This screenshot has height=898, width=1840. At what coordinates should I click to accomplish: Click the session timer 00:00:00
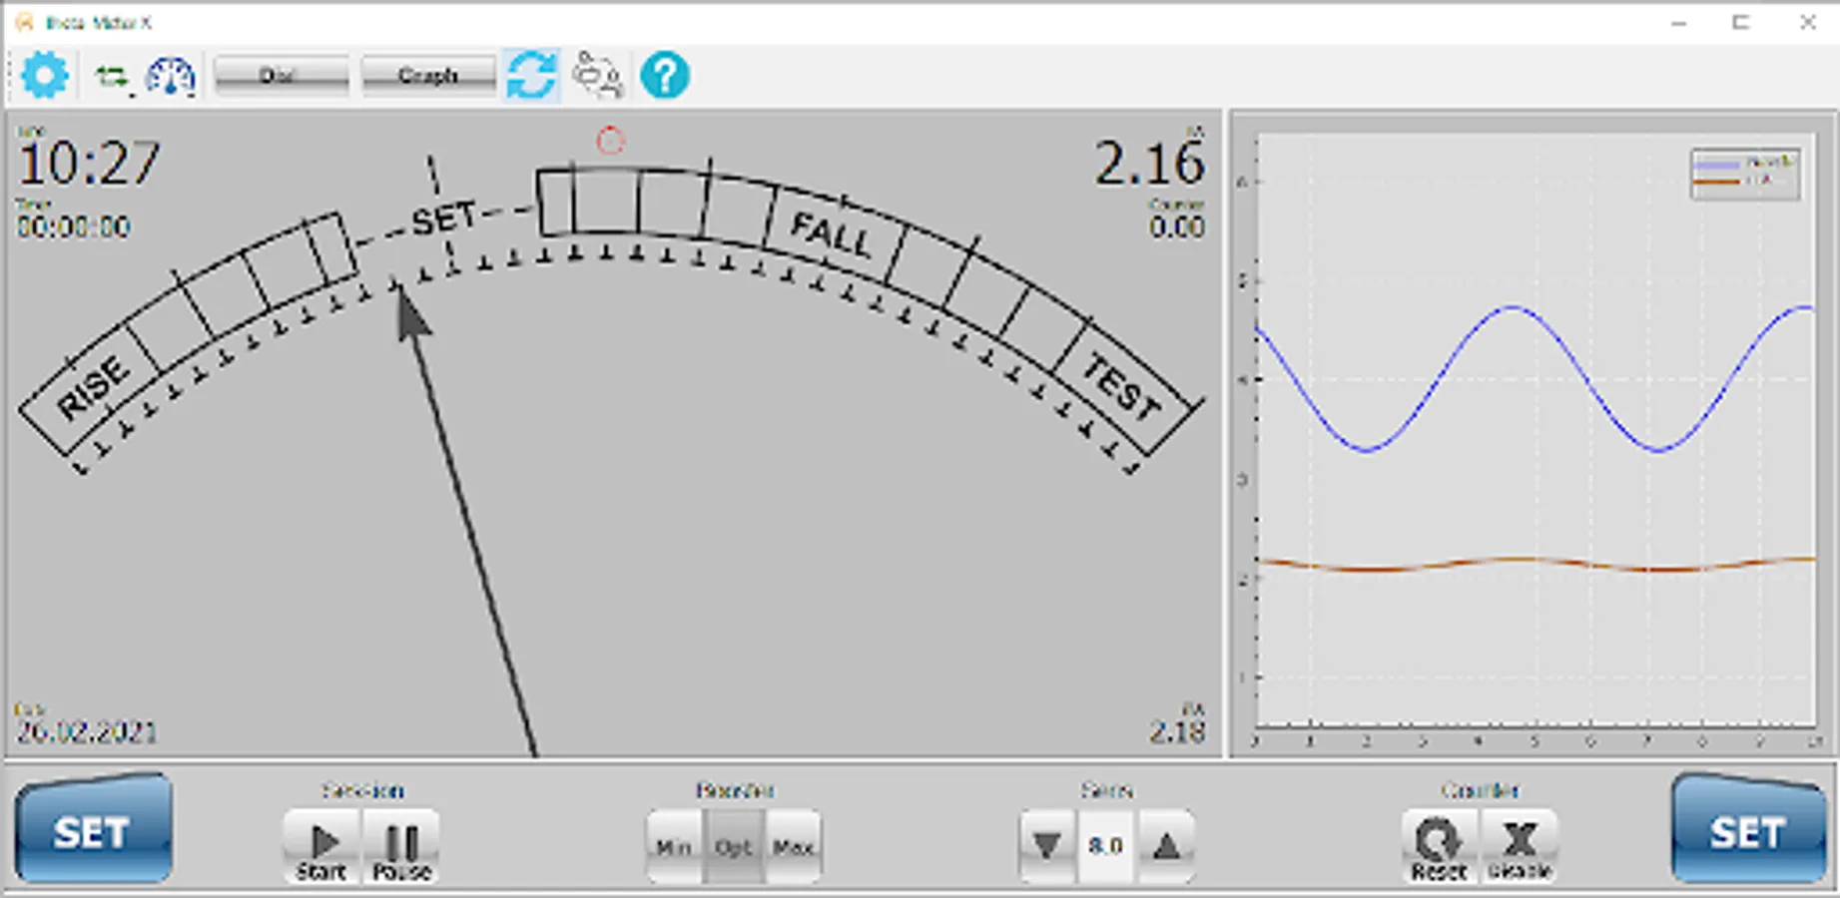coord(74,226)
